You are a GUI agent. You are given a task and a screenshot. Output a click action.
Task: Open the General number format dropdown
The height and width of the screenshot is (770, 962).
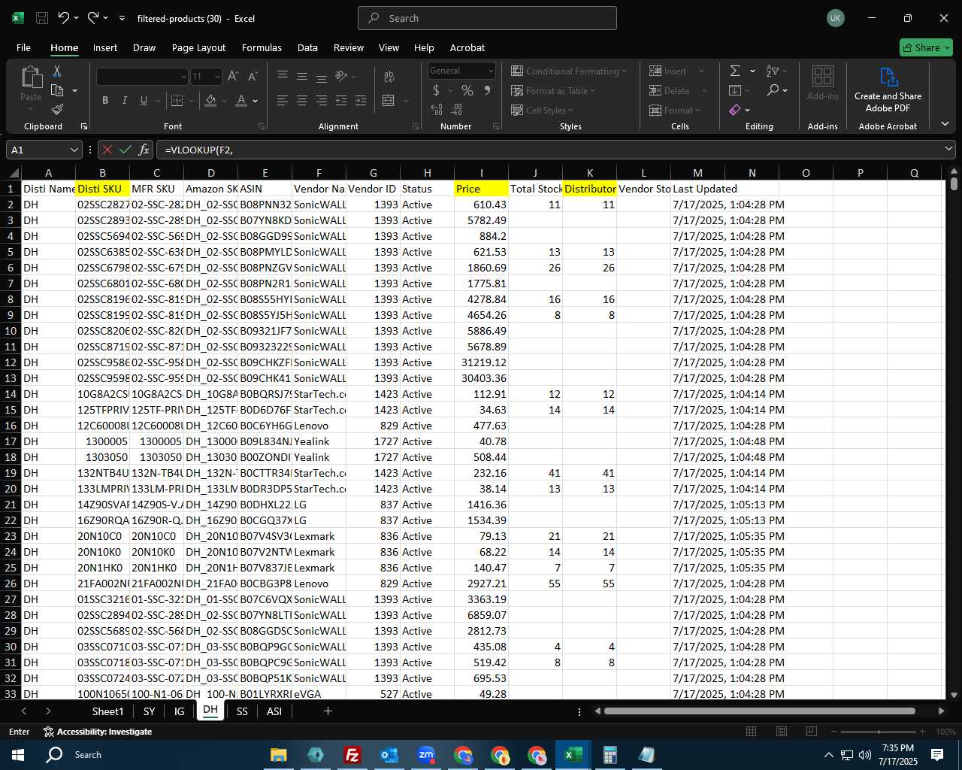click(x=491, y=71)
